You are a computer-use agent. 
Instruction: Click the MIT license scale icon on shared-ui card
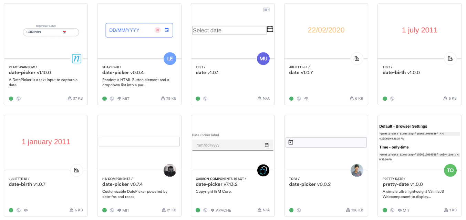pos(119,98)
